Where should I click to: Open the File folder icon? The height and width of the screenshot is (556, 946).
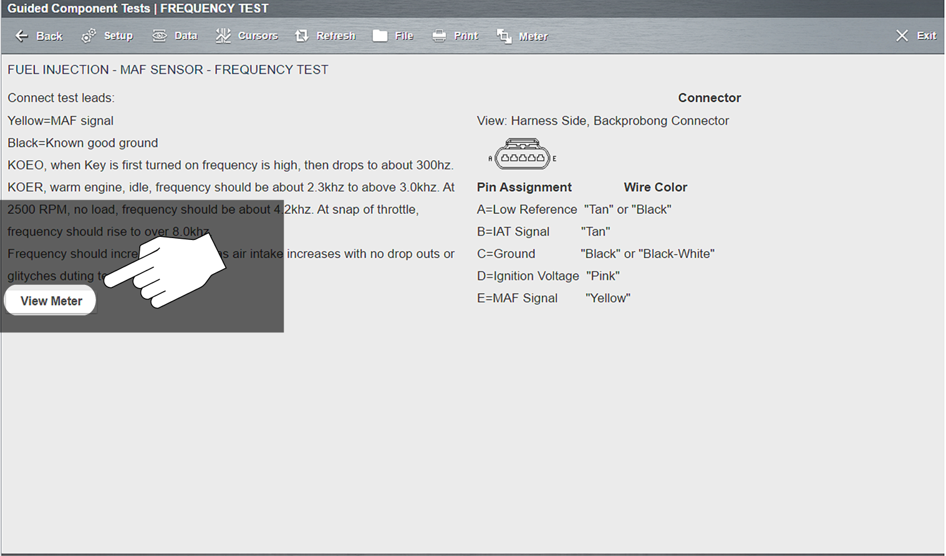tap(380, 36)
